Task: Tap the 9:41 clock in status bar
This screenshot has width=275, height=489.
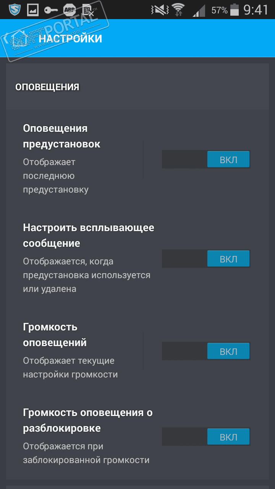Action: tap(256, 10)
